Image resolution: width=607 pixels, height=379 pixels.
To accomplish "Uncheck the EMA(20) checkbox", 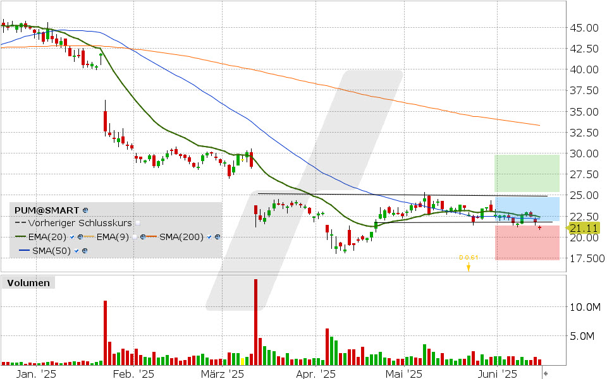I will (x=72, y=237).
